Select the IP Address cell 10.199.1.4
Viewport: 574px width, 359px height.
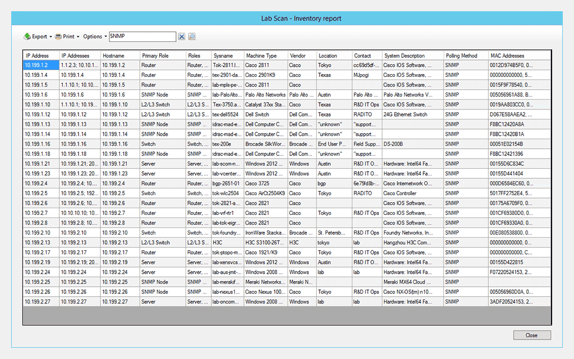(41, 75)
